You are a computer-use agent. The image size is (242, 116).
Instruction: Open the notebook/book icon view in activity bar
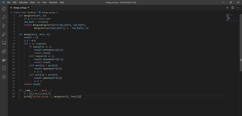[4, 68]
